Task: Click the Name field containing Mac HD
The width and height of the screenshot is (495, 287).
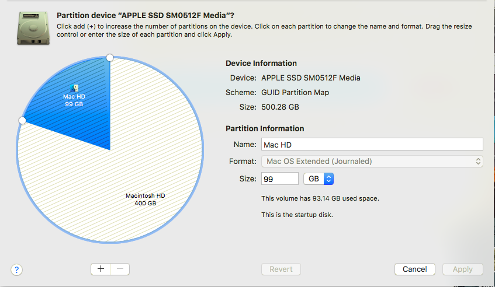Action: 372,145
